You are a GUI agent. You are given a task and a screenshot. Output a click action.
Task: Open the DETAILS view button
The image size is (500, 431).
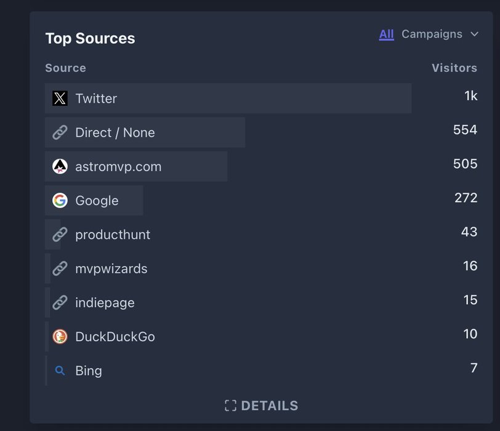(269, 406)
